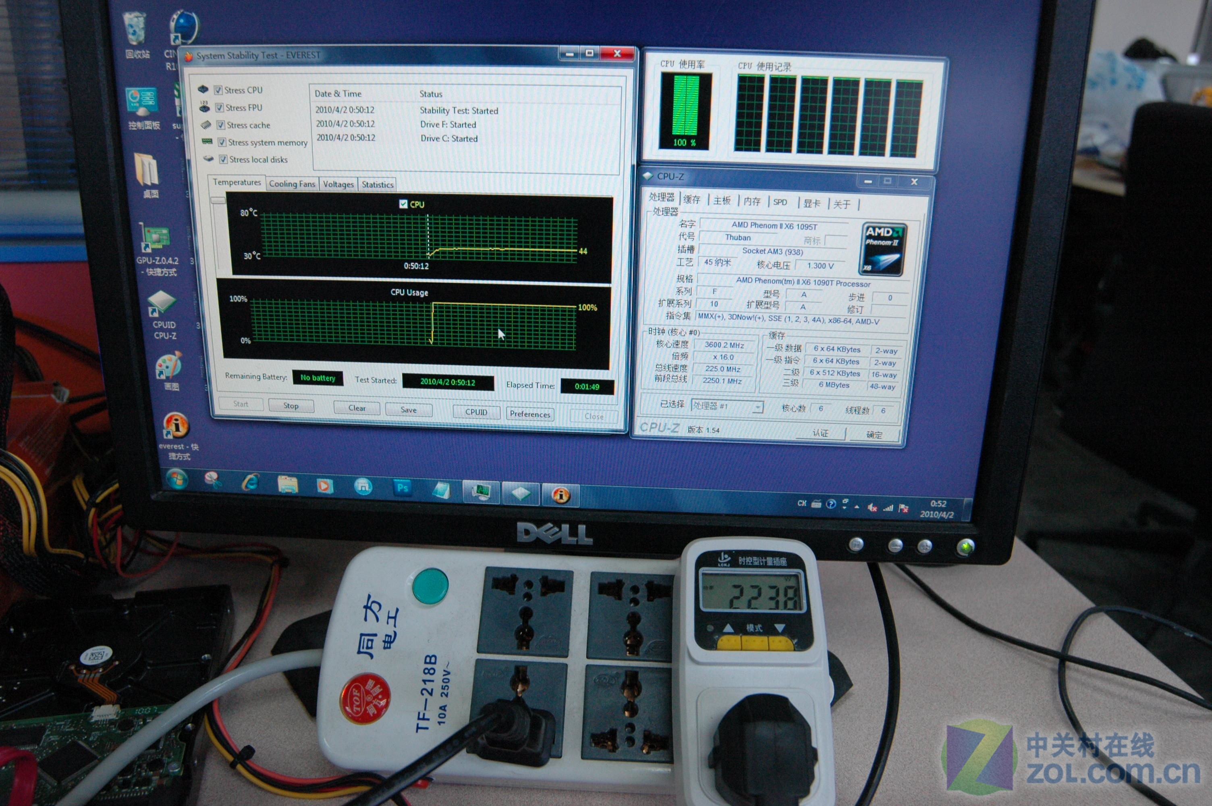The width and height of the screenshot is (1212, 806).
Task: Open Preferences in EVEREST
Action: coord(530,414)
